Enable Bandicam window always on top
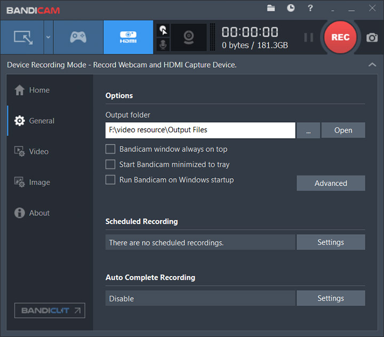This screenshot has height=337, width=384. [x=110, y=149]
